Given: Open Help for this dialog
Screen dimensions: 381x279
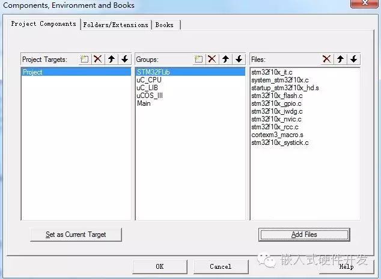Looking at the screenshot, I should click(347, 266).
